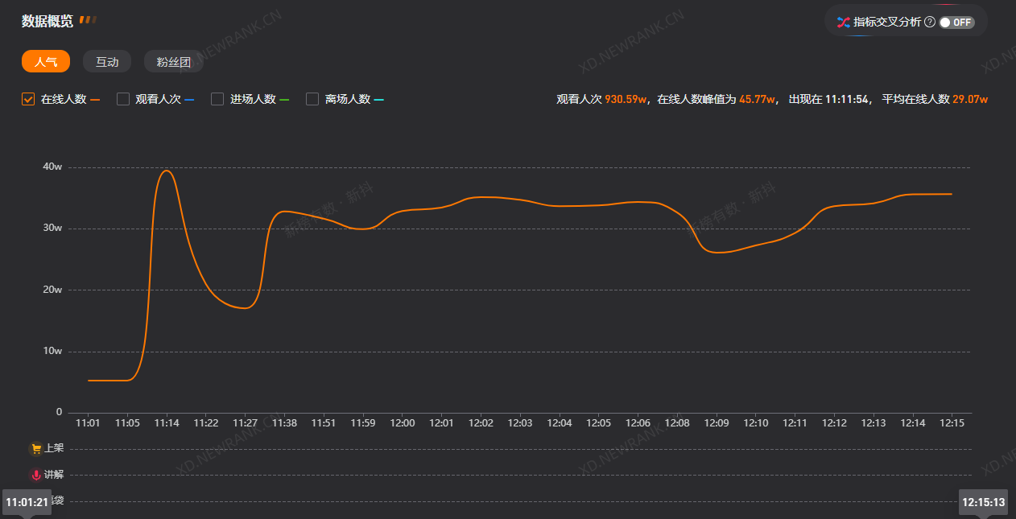The width and height of the screenshot is (1016, 519).
Task: Click the orange 在线人数 legend line
Action: 95,100
